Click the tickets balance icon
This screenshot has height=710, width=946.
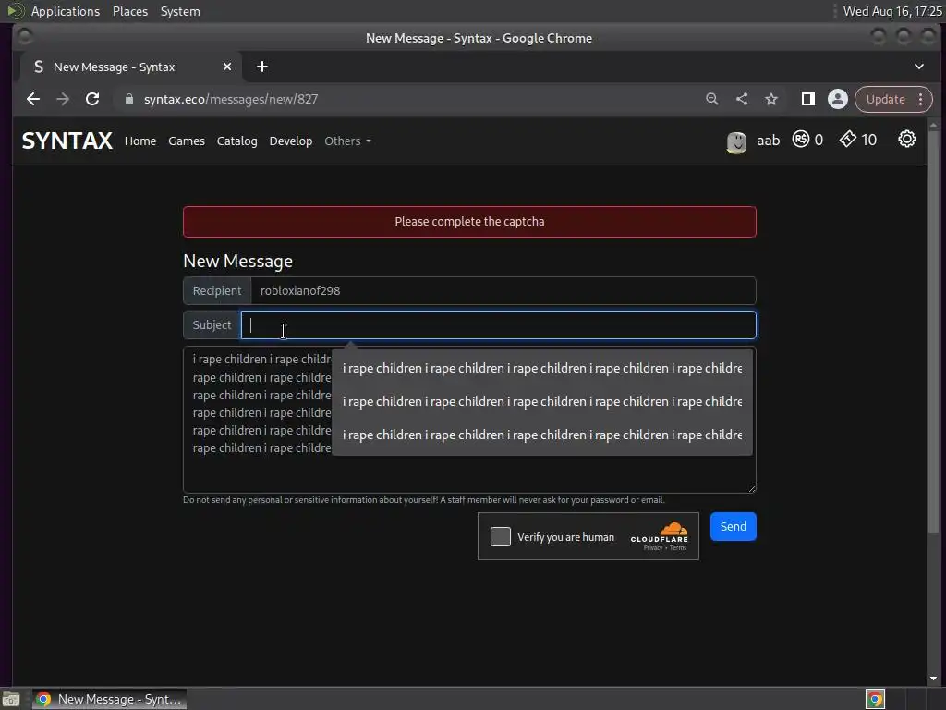click(x=848, y=140)
